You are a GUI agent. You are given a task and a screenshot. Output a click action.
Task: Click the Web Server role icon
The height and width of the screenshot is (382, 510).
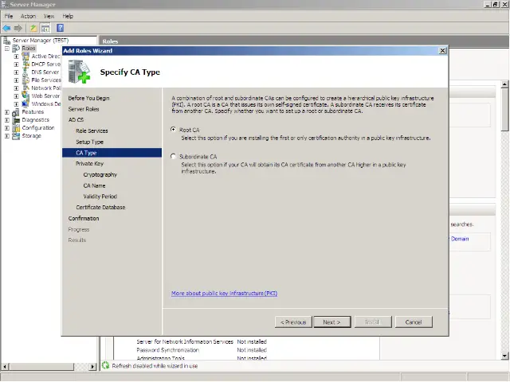pos(25,96)
